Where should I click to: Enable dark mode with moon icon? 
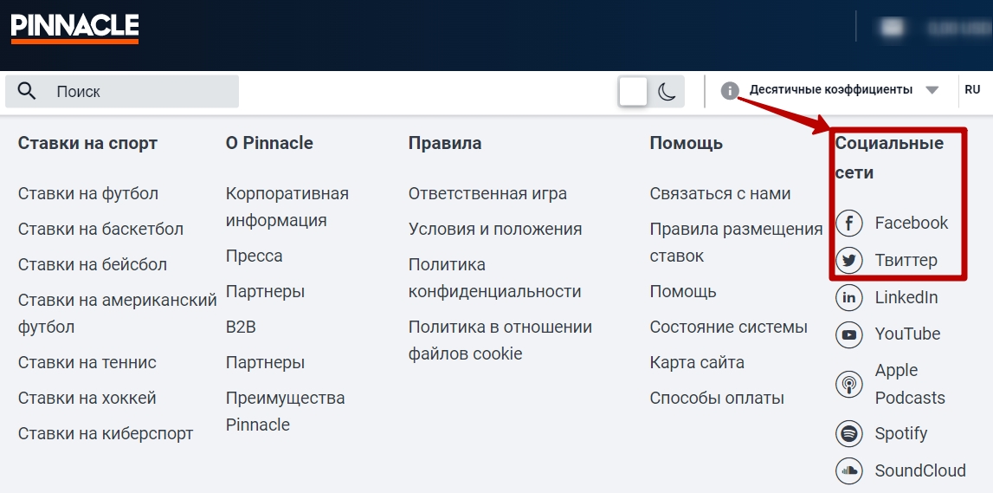[667, 92]
